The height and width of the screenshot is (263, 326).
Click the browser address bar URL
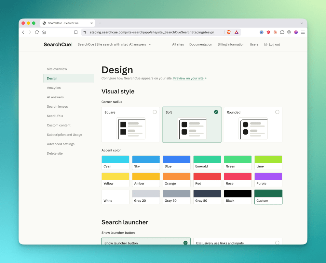152,32
